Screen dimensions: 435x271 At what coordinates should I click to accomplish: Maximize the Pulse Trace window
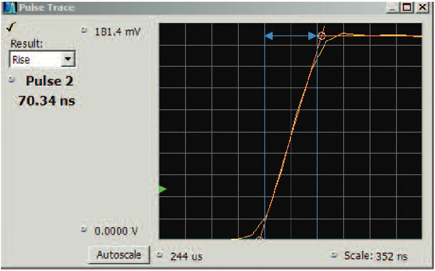(x=408, y=7)
